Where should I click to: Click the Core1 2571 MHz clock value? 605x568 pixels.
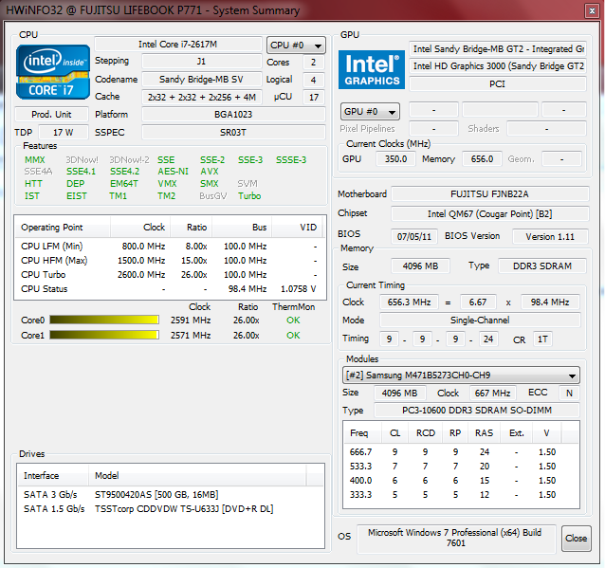tap(191, 336)
